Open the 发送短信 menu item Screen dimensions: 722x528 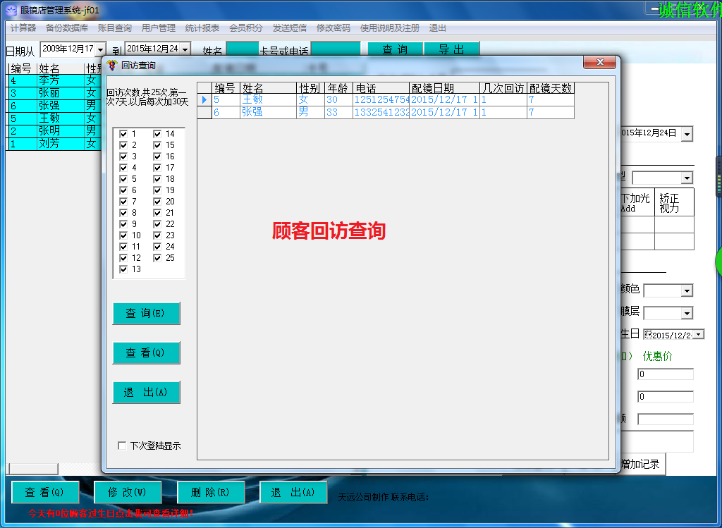tap(290, 28)
